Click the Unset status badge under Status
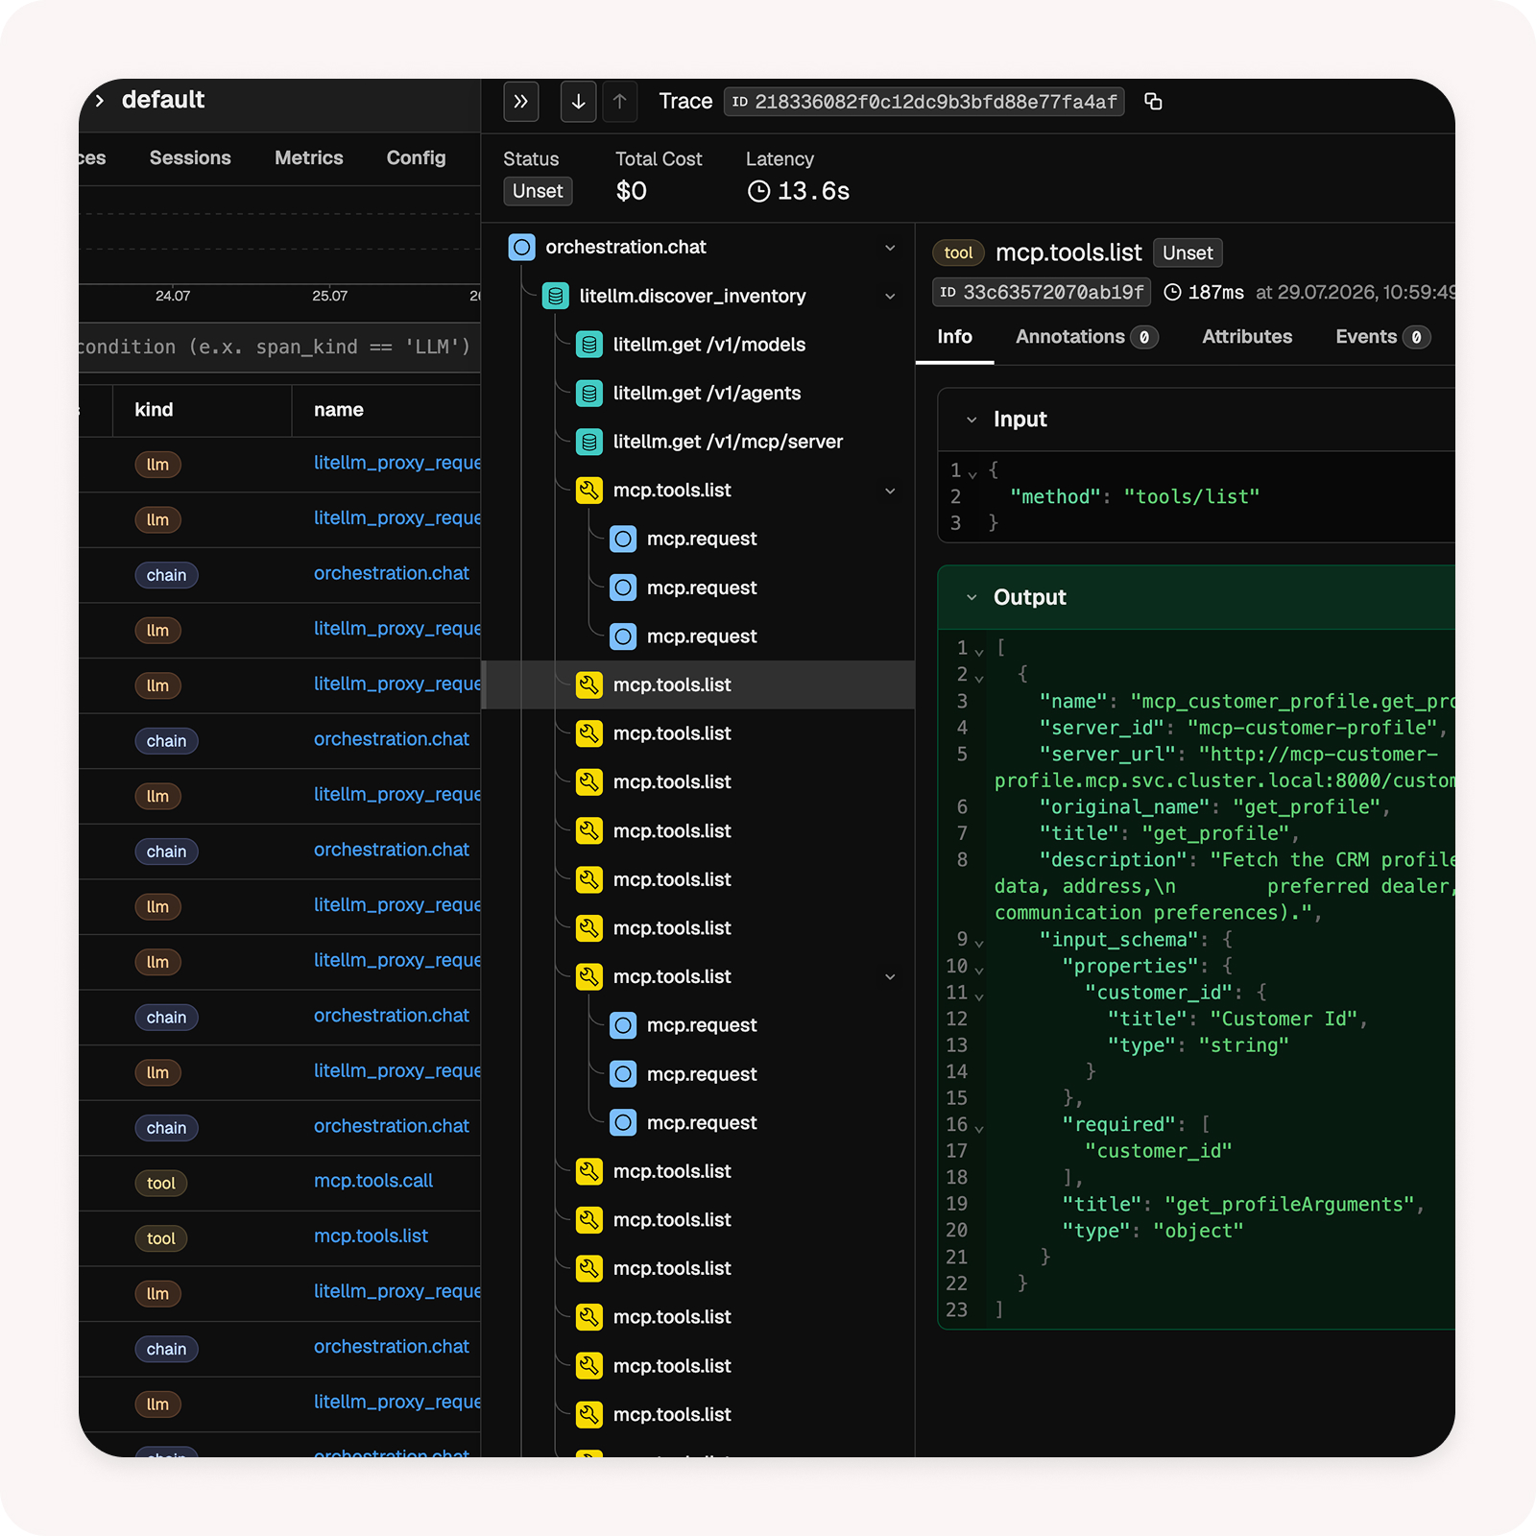This screenshot has width=1536, height=1536. tap(538, 191)
